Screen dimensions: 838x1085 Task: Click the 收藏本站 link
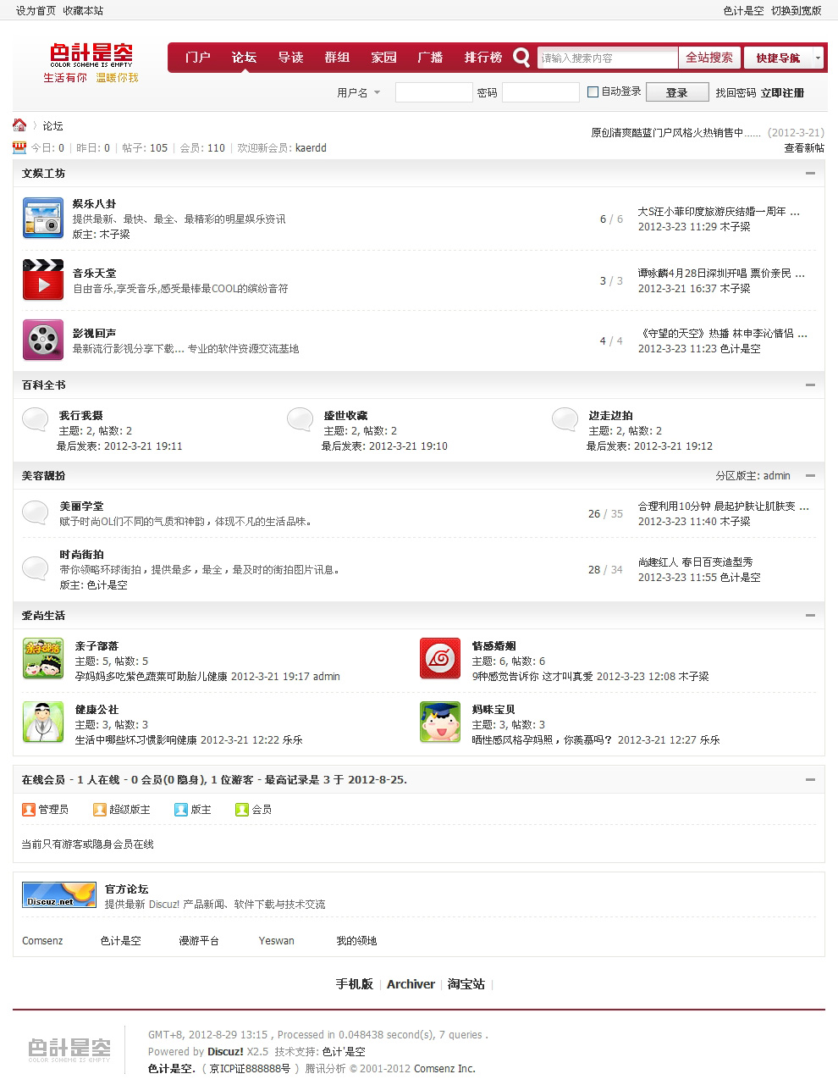coord(83,11)
